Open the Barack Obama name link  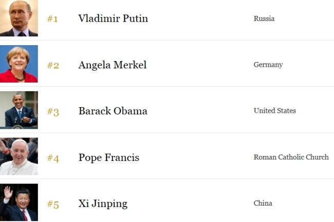[x=113, y=111]
